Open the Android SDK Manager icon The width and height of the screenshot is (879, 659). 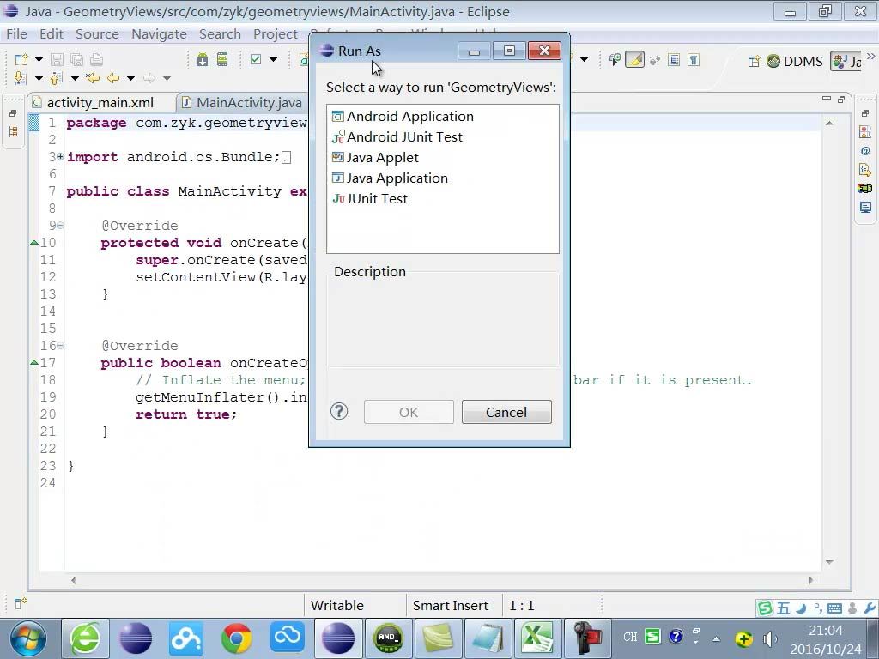[x=203, y=59]
